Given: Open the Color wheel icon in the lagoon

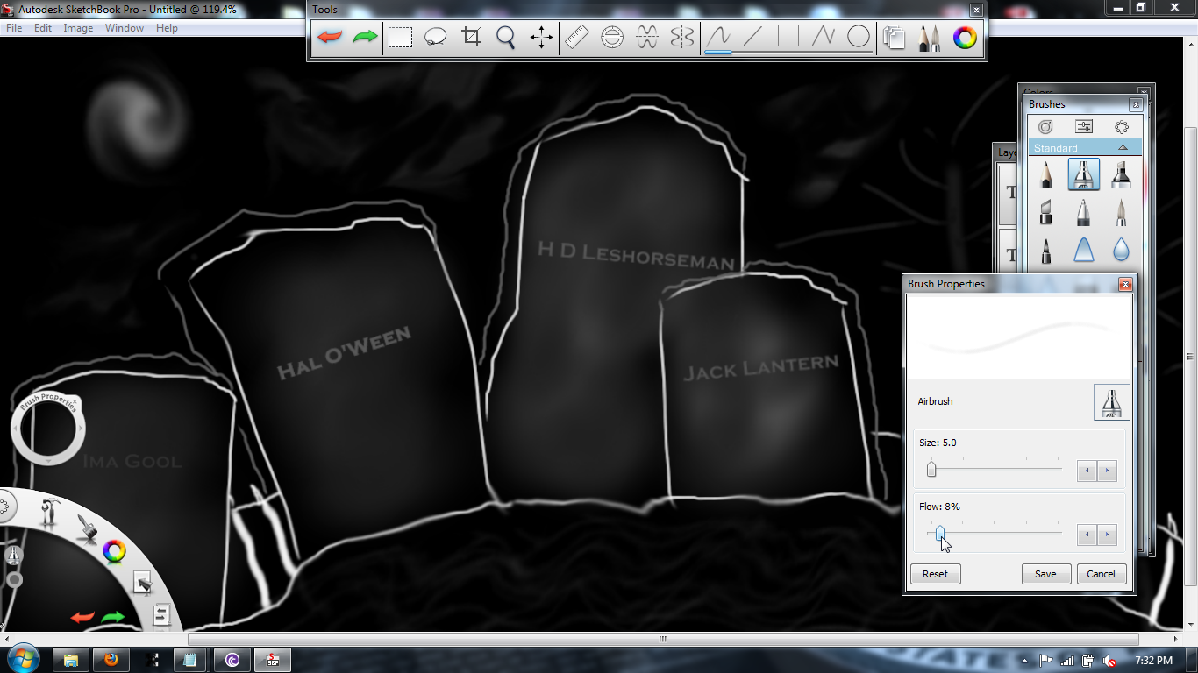Looking at the screenshot, I should tap(114, 551).
